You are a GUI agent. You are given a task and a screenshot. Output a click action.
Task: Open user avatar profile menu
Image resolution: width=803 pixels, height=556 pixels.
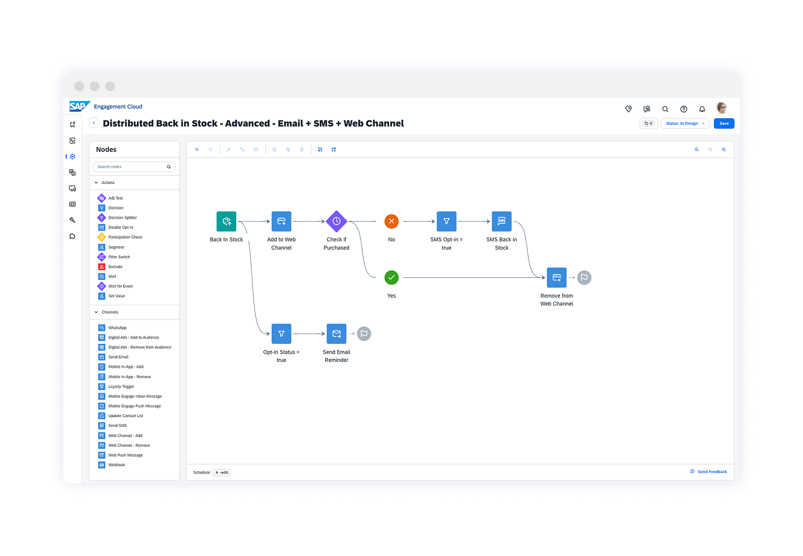pos(722,108)
